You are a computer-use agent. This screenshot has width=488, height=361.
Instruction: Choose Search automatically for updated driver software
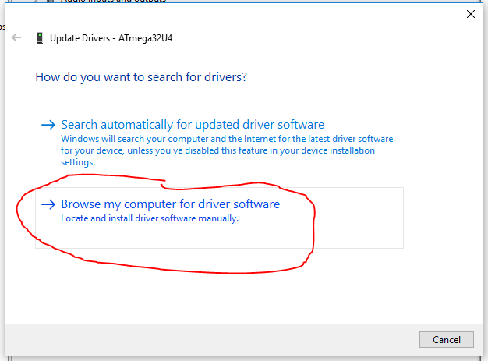192,125
